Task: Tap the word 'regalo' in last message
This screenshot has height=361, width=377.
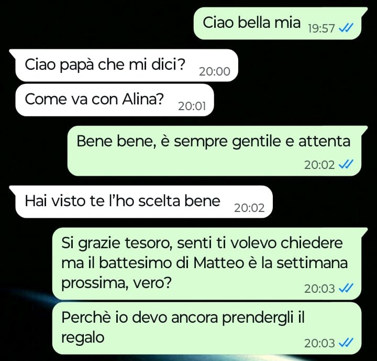Action: (x=83, y=338)
